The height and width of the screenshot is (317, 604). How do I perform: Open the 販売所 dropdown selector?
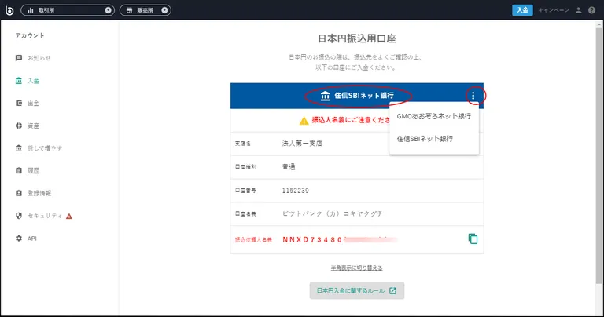(x=145, y=10)
